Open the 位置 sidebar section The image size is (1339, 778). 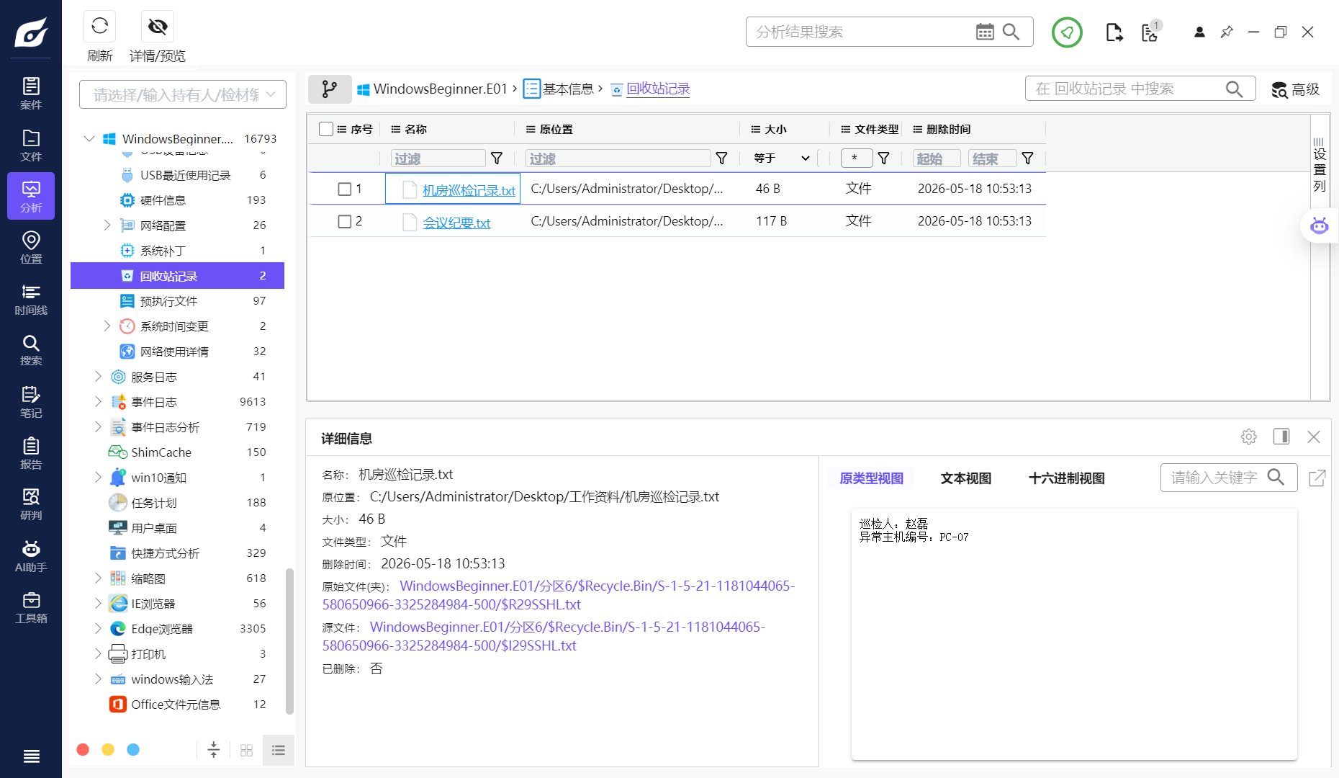click(31, 247)
